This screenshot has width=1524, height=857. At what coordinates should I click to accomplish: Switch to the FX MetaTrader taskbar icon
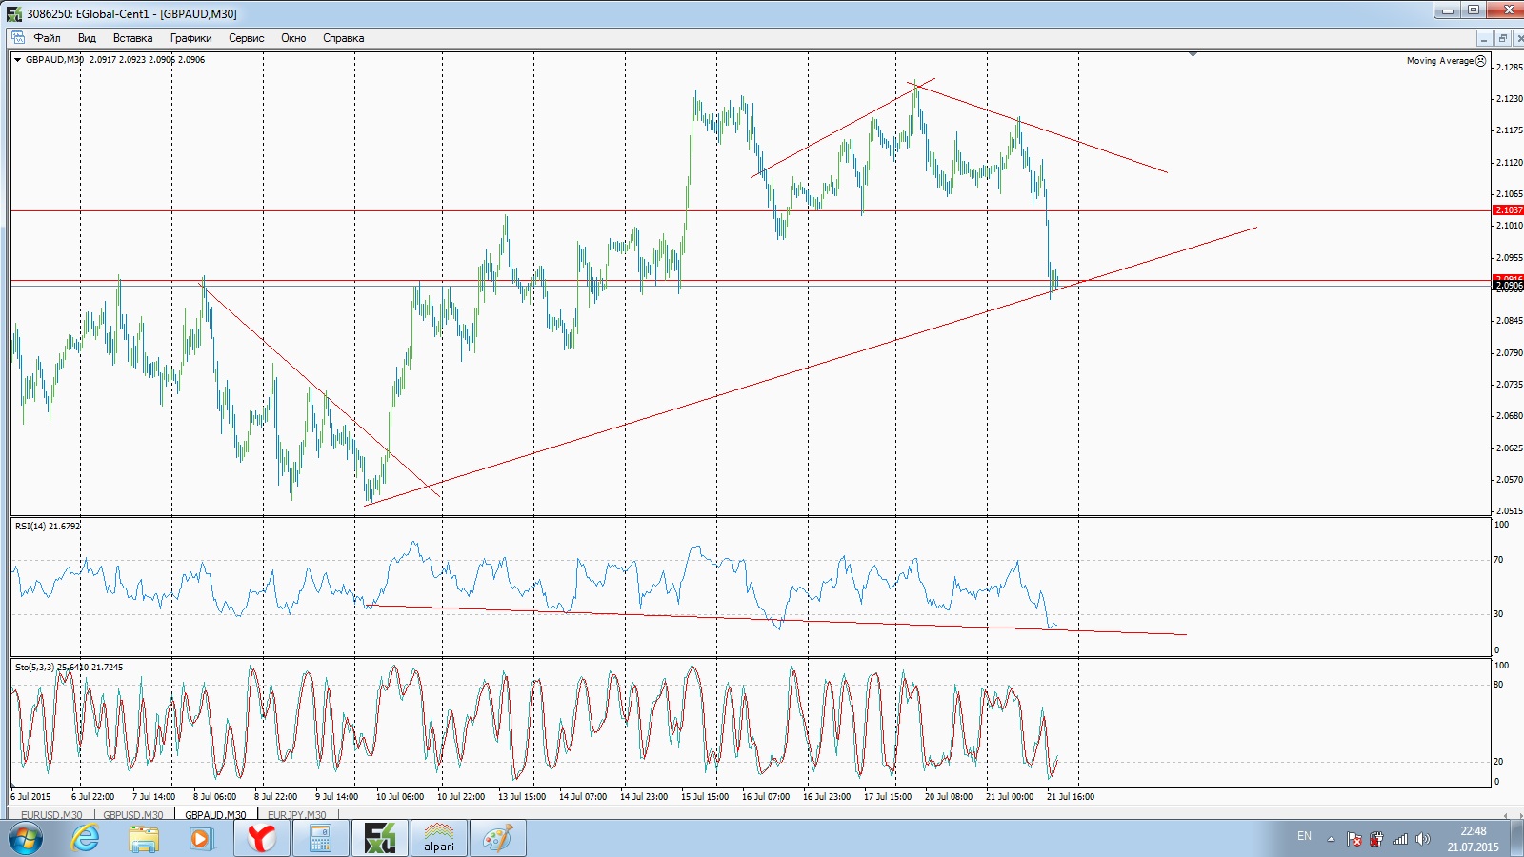pos(379,839)
